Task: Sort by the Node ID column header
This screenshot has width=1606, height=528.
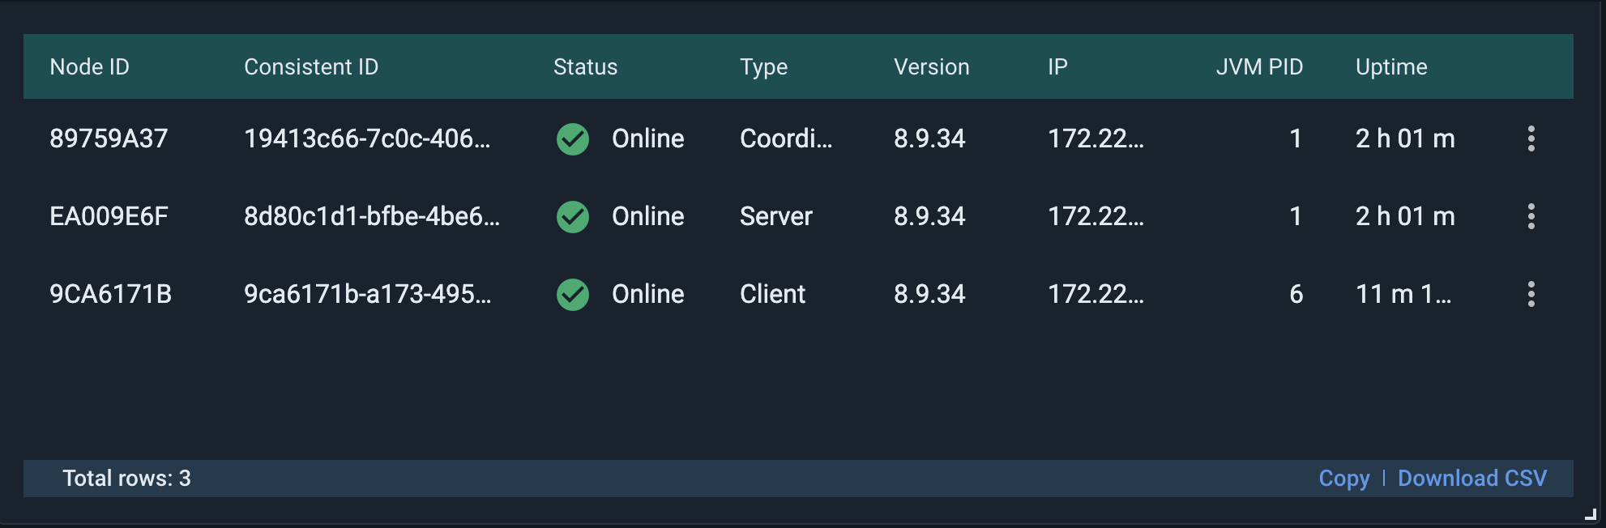Action: [90, 67]
